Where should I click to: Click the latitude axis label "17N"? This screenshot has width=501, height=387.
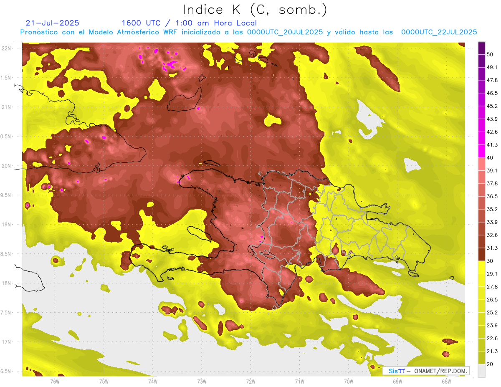pos(7,342)
